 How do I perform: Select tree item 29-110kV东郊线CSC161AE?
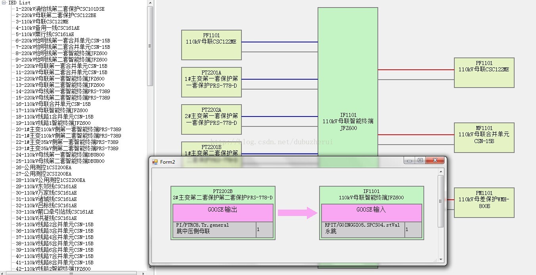(46, 186)
